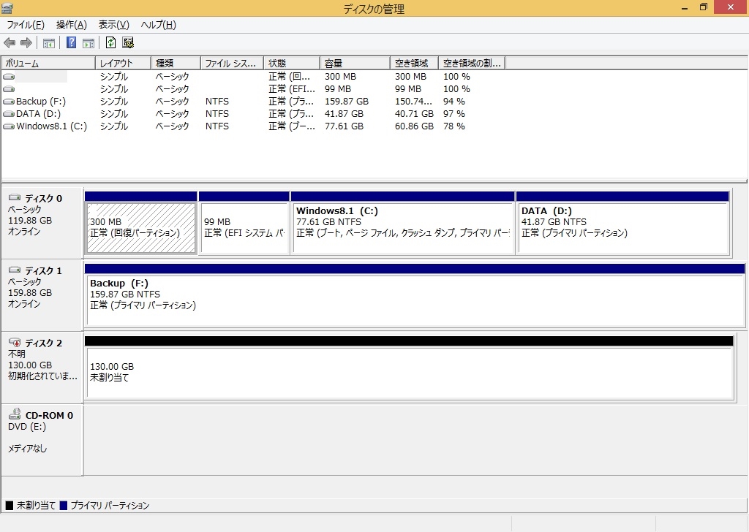This screenshot has width=749, height=532.
Task: Click the 97 % free ratio cell
Action: coord(453,113)
